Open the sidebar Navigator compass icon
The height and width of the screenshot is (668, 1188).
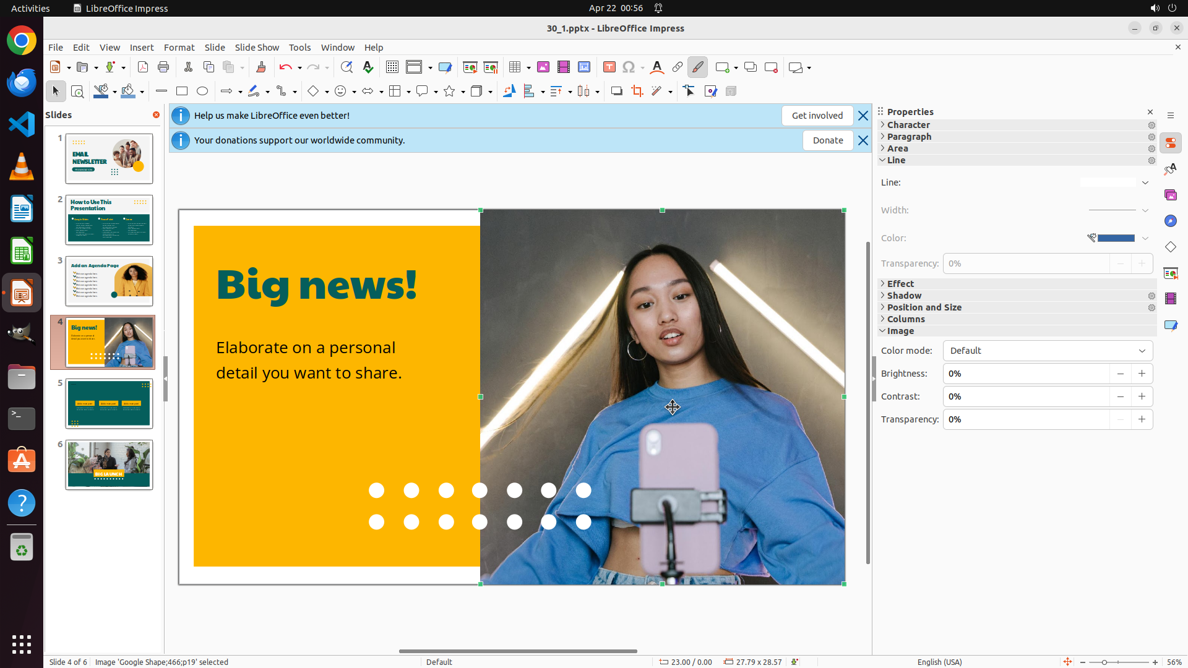point(1170,221)
